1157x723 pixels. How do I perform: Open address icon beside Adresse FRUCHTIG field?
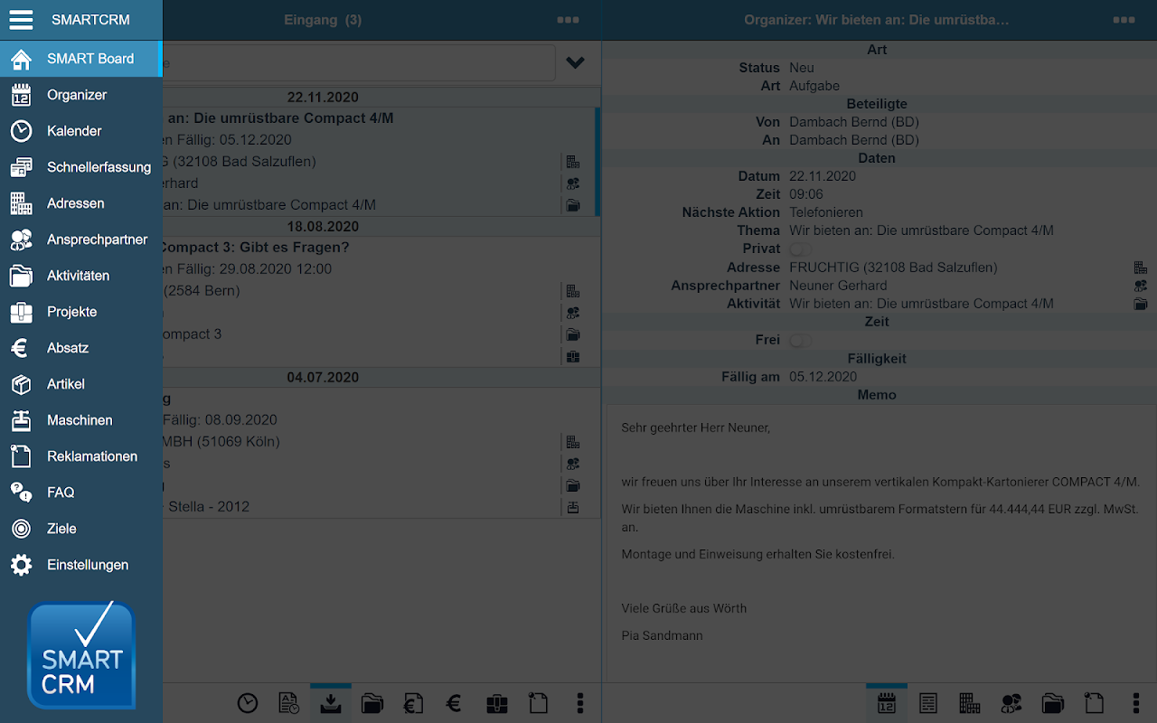click(x=1141, y=268)
